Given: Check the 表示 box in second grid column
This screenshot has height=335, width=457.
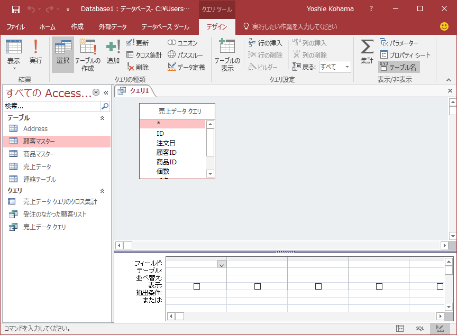Looking at the screenshot, I should [x=258, y=286].
